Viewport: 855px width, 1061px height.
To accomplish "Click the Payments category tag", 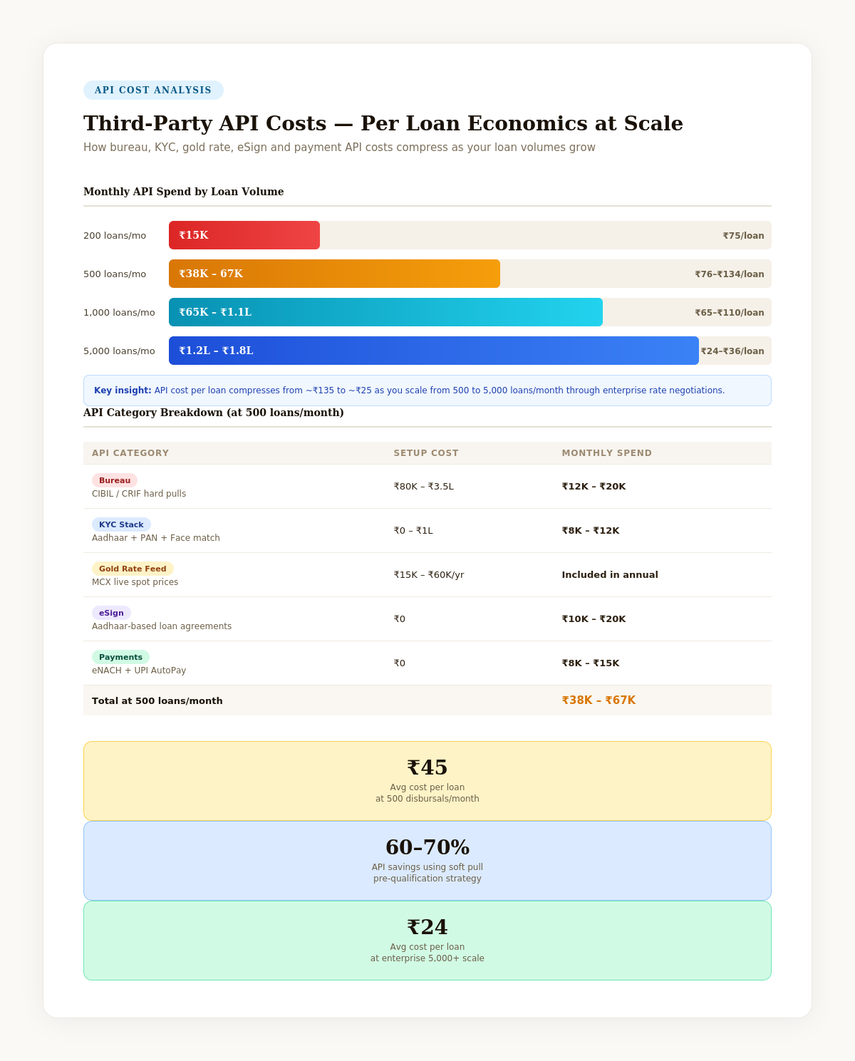I will [120, 657].
